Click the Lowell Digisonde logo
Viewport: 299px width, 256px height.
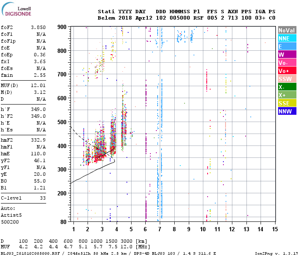(16, 9)
